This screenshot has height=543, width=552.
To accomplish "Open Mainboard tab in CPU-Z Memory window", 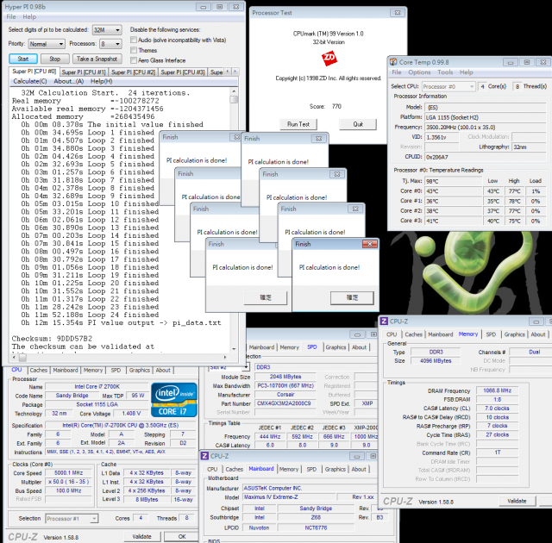I will [441, 334].
